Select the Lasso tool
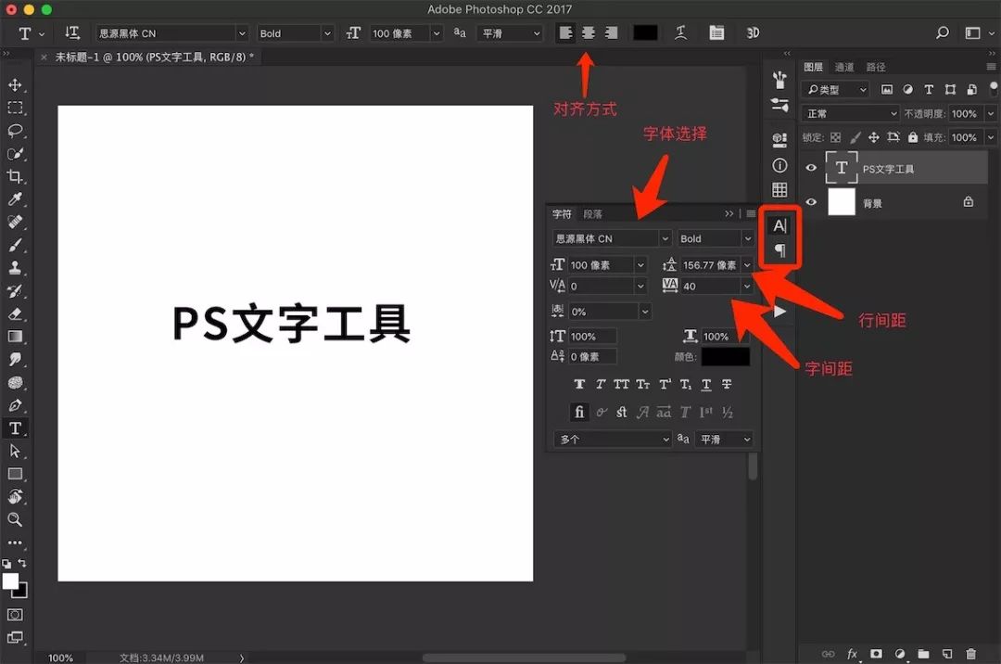The image size is (1001, 664). coord(13,130)
